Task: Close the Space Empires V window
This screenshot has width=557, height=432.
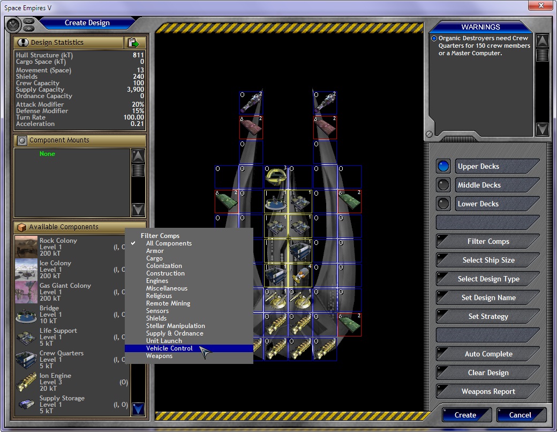Action: [540, 5]
